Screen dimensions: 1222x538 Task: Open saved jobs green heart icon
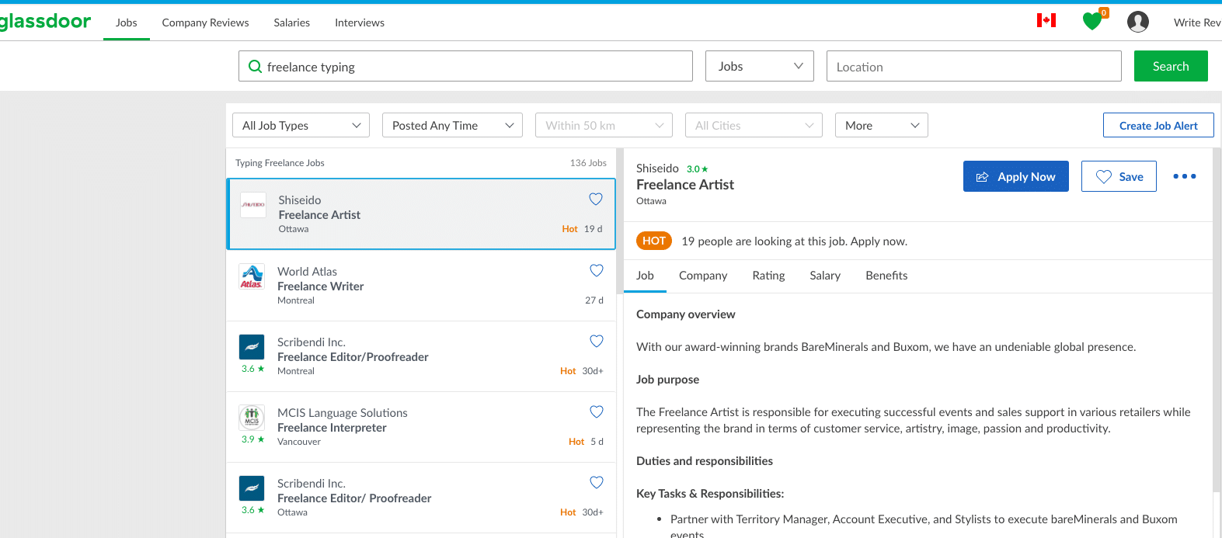point(1093,21)
